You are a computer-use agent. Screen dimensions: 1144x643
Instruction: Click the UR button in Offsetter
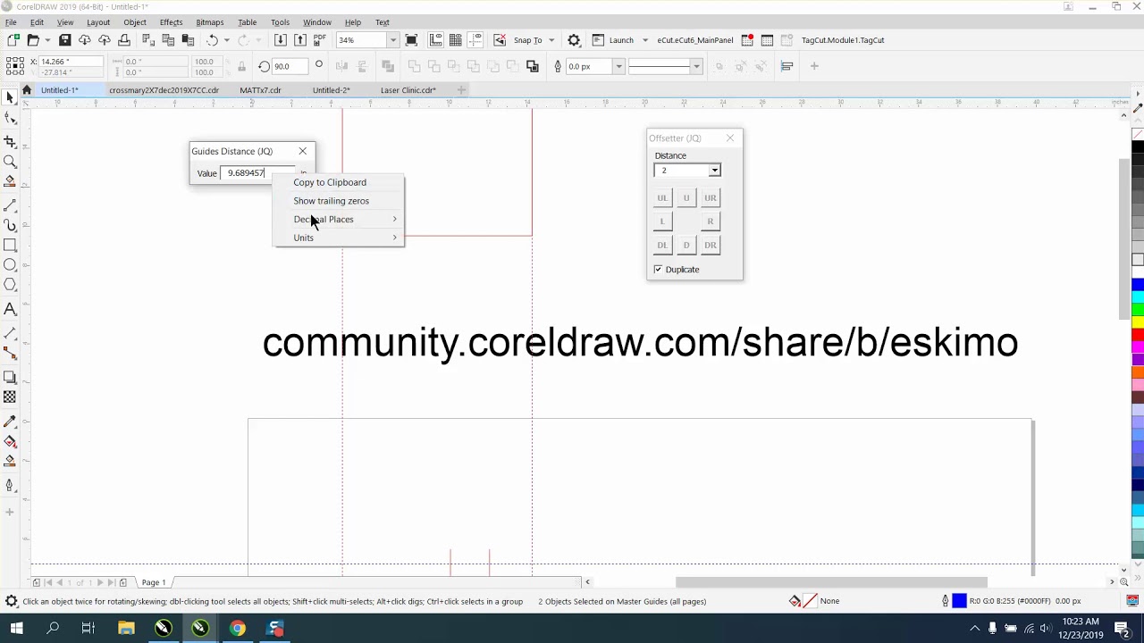click(711, 197)
